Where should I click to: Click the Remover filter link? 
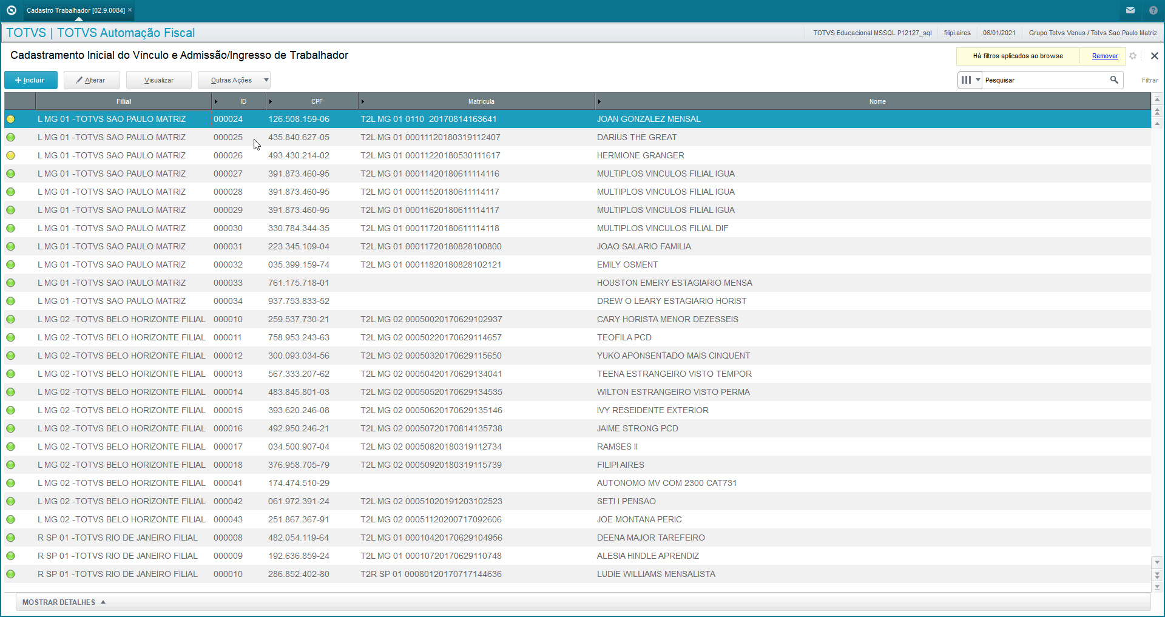(x=1105, y=56)
